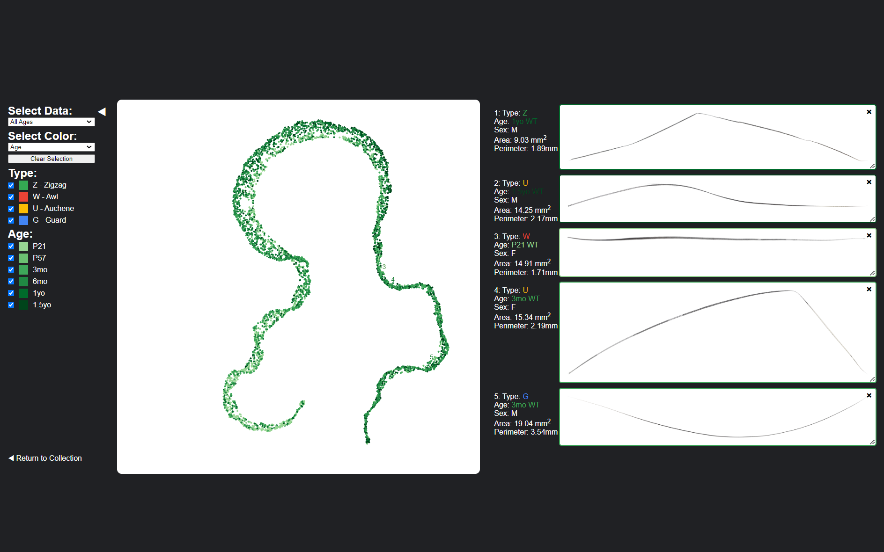This screenshot has height=552, width=884.
Task: Toggle the W - Awl checkbox
Action: tap(11, 197)
